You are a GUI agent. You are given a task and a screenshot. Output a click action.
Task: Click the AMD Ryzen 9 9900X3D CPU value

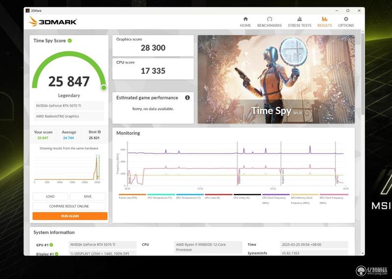[x=209, y=247]
